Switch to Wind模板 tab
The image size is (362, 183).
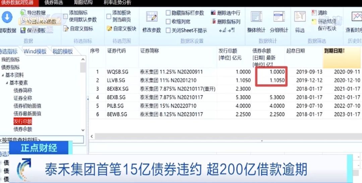pyautogui.click(x=35, y=52)
